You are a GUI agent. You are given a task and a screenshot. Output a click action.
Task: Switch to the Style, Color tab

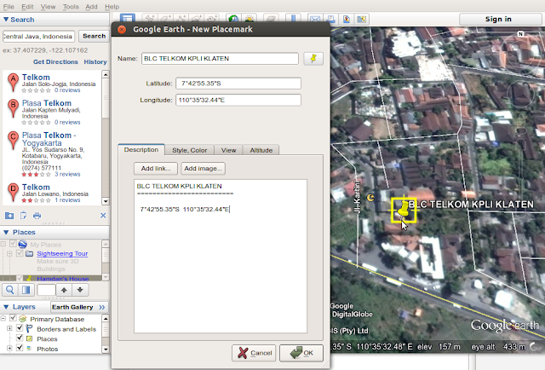click(x=189, y=150)
